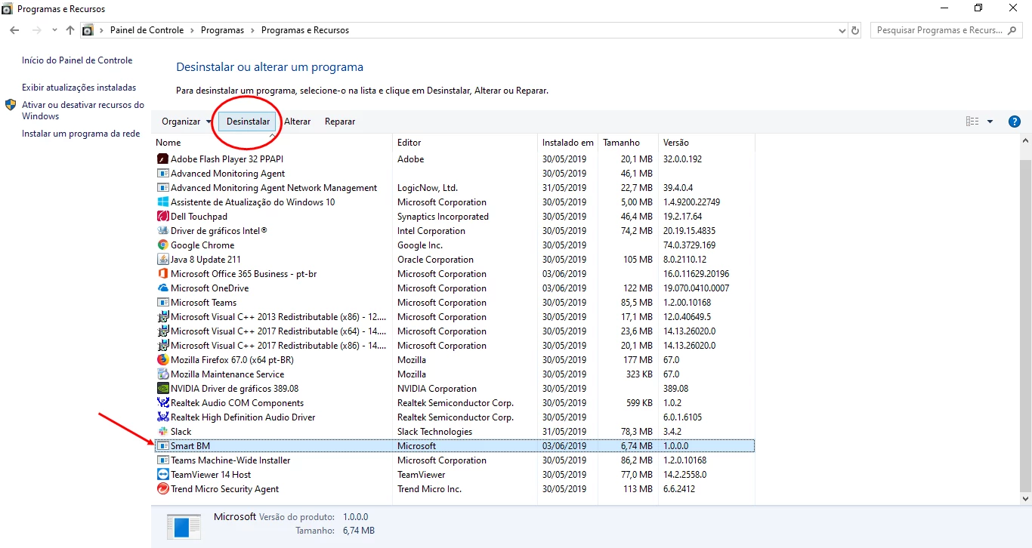Click the Java 8 Update 211 icon
The height and width of the screenshot is (548, 1032).
pos(162,260)
